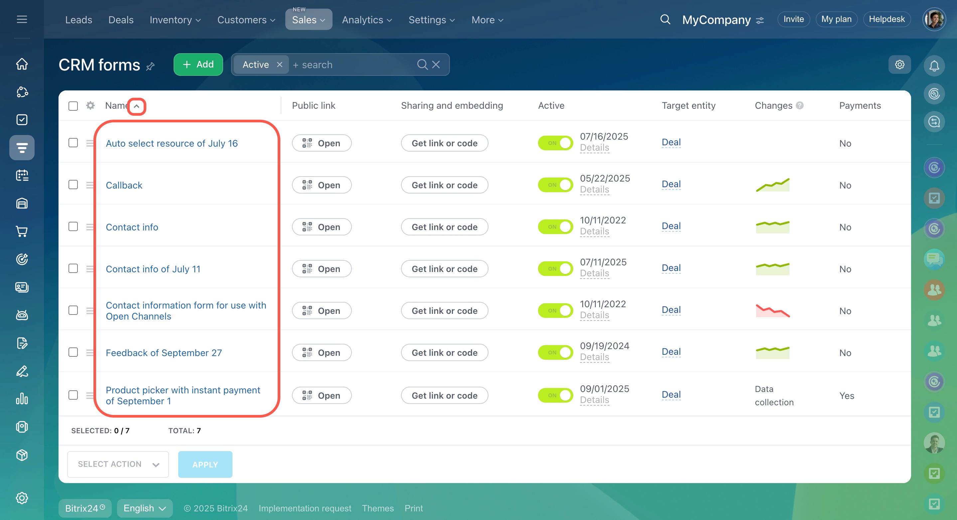Click the hamburger menu icon at top left
The height and width of the screenshot is (520, 957).
(22, 19)
